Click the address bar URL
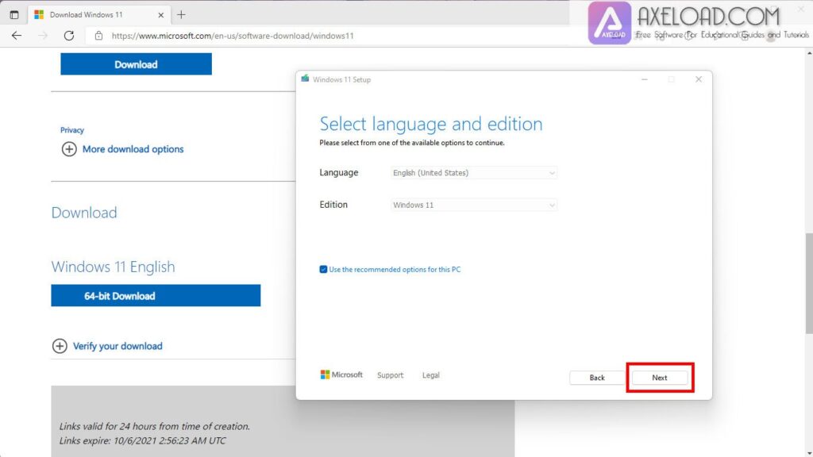 (x=233, y=36)
